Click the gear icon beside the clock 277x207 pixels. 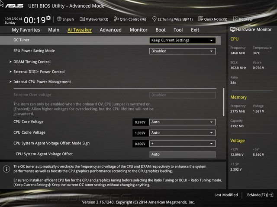pos(48,18)
